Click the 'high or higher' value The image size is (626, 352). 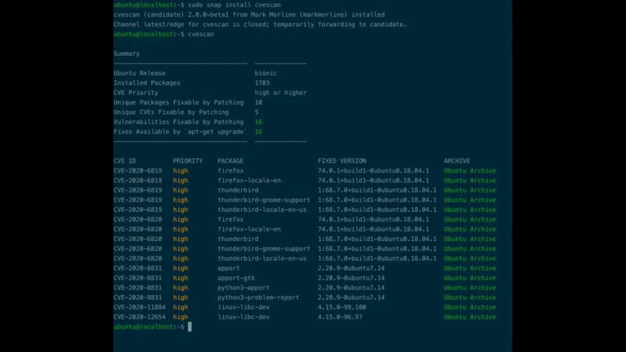point(281,93)
